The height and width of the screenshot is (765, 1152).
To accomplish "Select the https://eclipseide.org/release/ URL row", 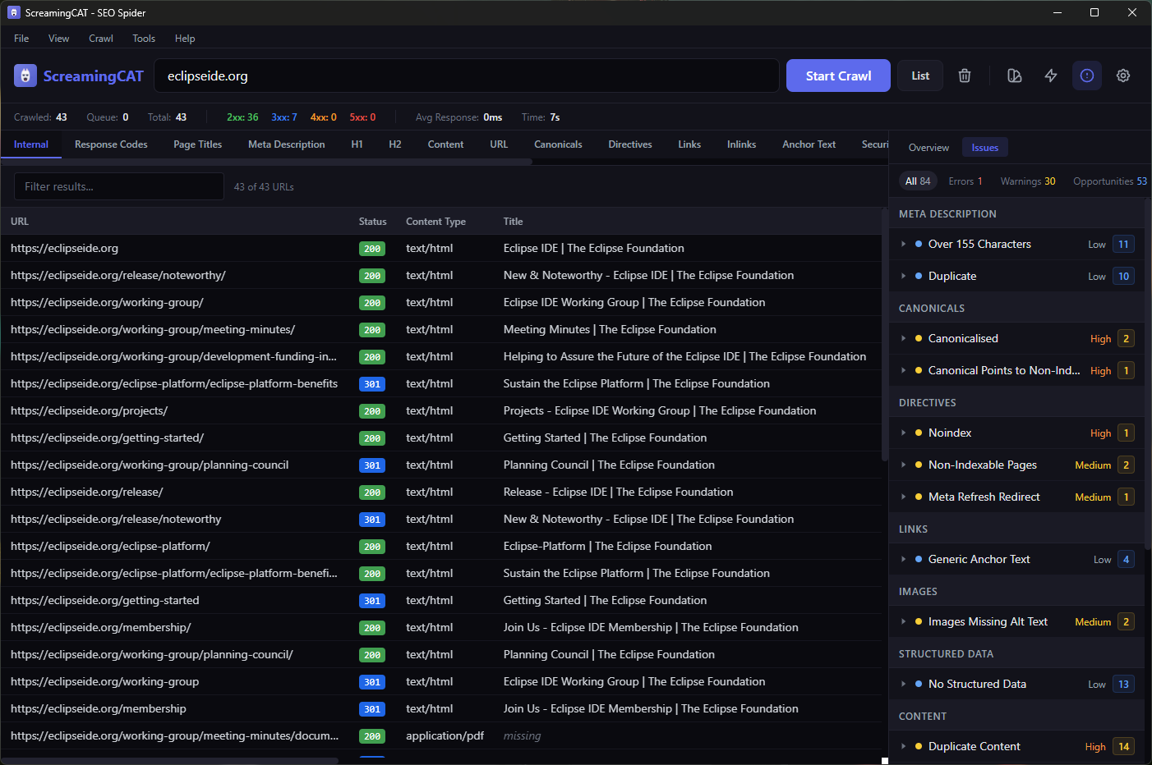I will coord(440,492).
